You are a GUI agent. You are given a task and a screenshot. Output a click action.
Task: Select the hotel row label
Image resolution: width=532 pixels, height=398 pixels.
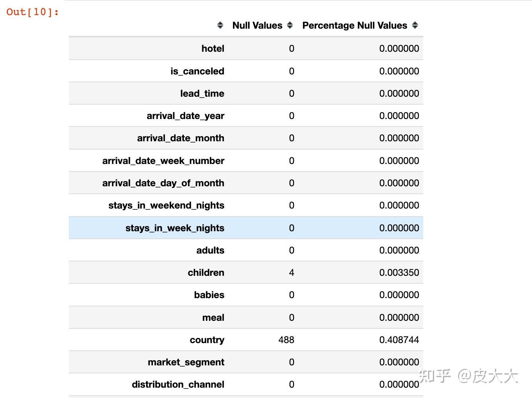click(x=213, y=49)
